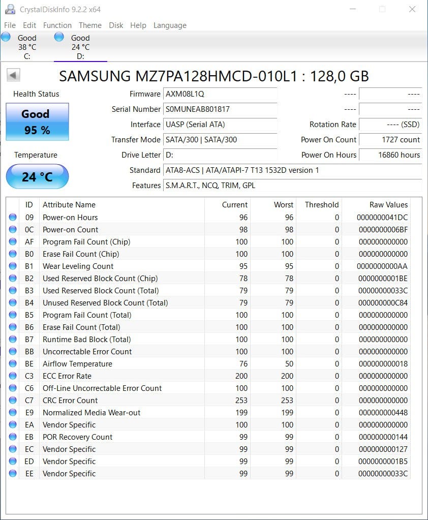The height and width of the screenshot is (520, 428).
Task: Click status orb for Used Reserved Block Count (Total)
Action: pos(13,291)
